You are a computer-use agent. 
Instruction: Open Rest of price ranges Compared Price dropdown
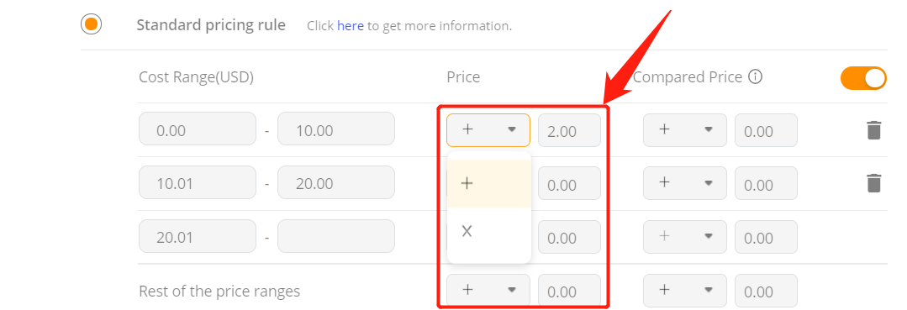pyautogui.click(x=685, y=291)
